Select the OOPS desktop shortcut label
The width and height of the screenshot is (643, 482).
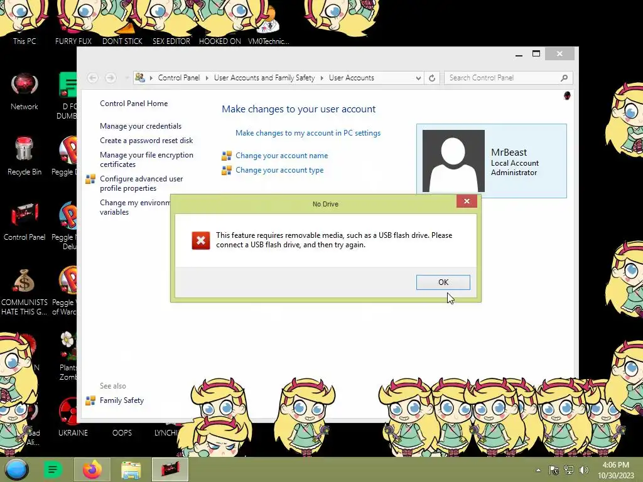[122, 433]
